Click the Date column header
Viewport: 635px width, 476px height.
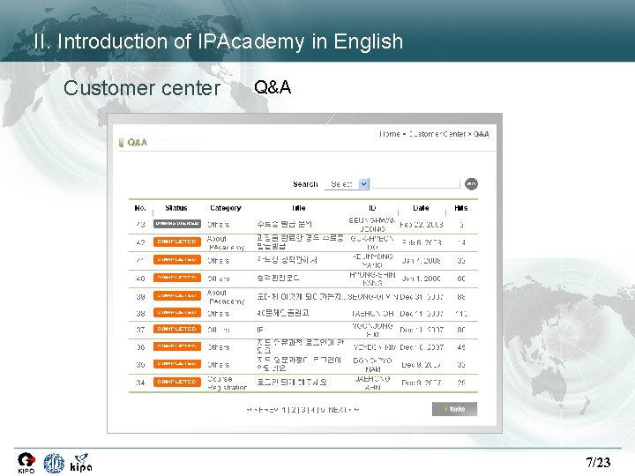tap(421, 208)
